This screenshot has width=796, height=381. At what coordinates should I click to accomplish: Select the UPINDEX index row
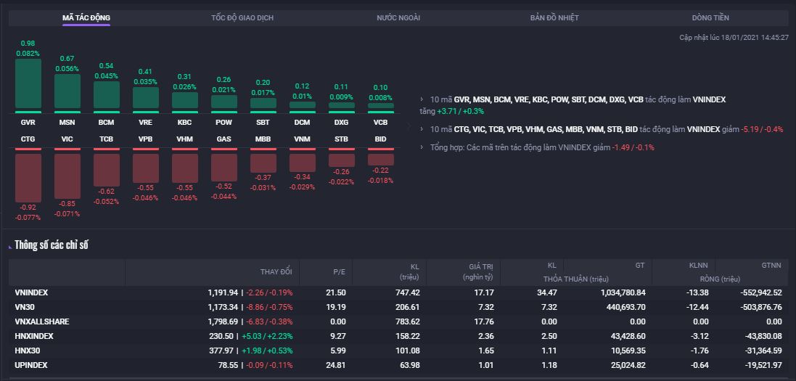[31, 365]
